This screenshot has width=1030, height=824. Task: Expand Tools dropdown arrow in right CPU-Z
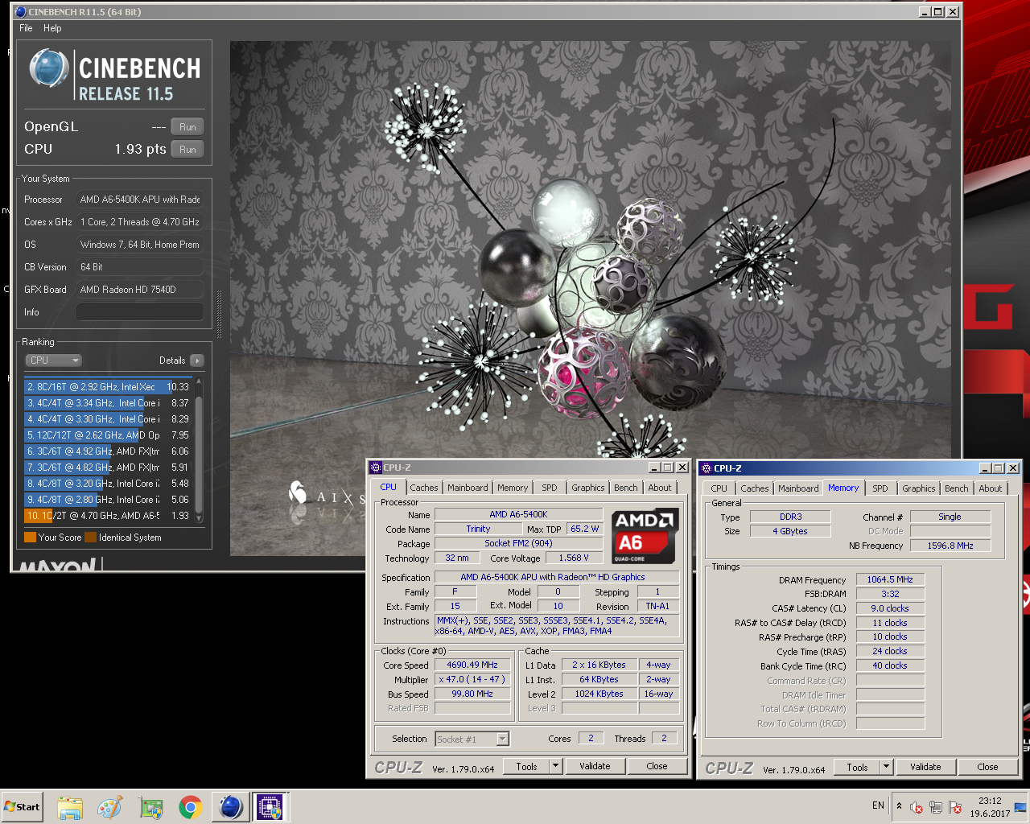point(886,767)
